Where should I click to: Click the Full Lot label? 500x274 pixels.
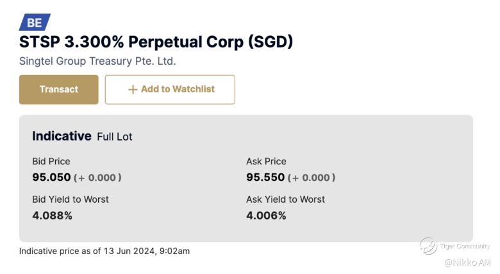115,137
